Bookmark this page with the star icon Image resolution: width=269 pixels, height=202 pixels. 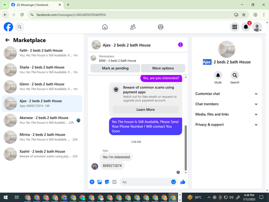coord(244,15)
